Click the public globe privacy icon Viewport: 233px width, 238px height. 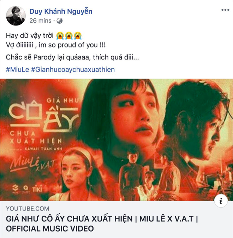(60, 21)
